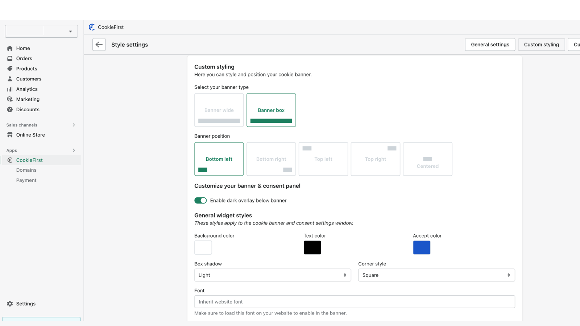Click the back arrow beside Style settings
The image size is (580, 326).
pyautogui.click(x=99, y=45)
